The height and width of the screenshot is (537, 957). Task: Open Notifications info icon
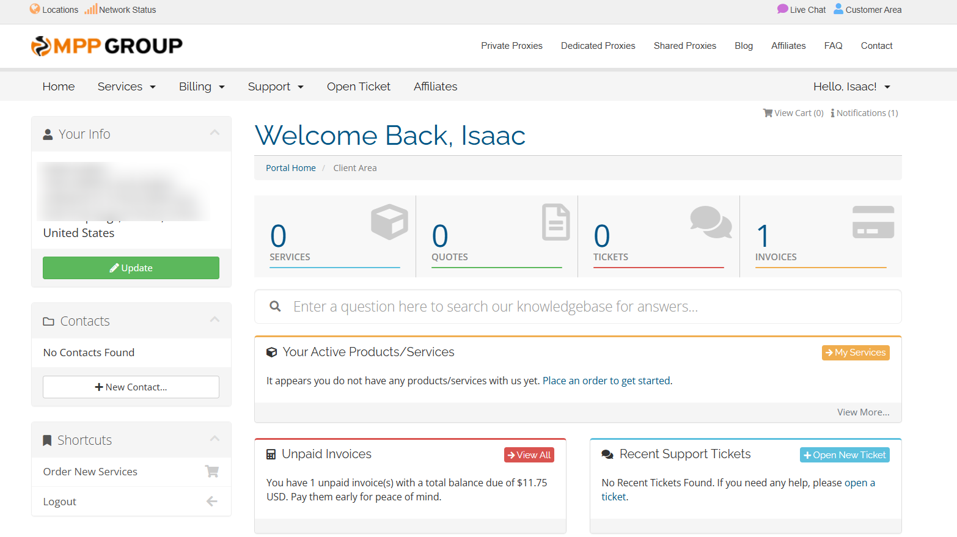832,113
